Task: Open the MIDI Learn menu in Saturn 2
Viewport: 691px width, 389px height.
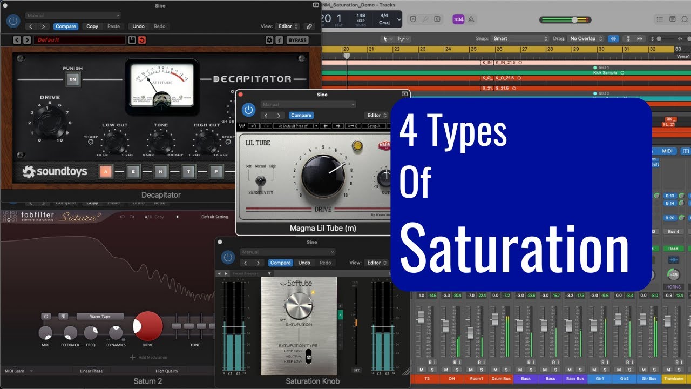Action: (x=19, y=371)
